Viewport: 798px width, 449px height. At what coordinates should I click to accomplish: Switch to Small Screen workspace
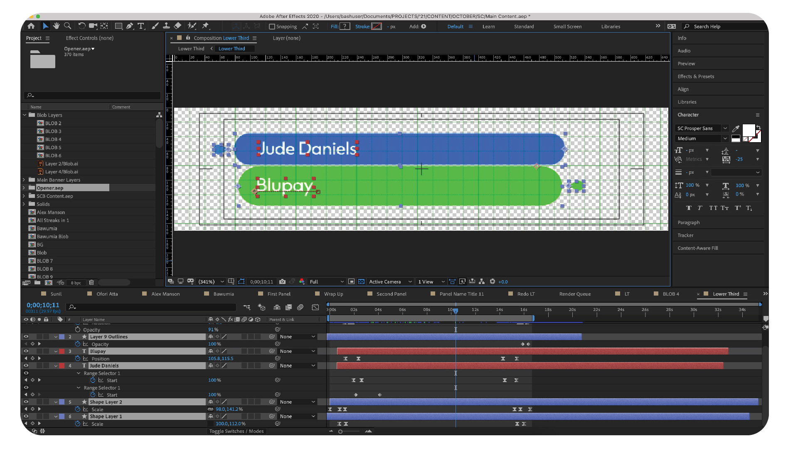[x=567, y=27]
